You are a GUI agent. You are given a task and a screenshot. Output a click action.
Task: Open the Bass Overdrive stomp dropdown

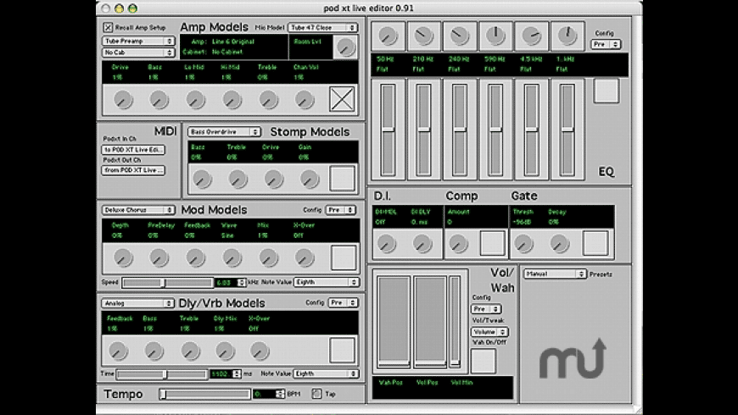pyautogui.click(x=225, y=132)
